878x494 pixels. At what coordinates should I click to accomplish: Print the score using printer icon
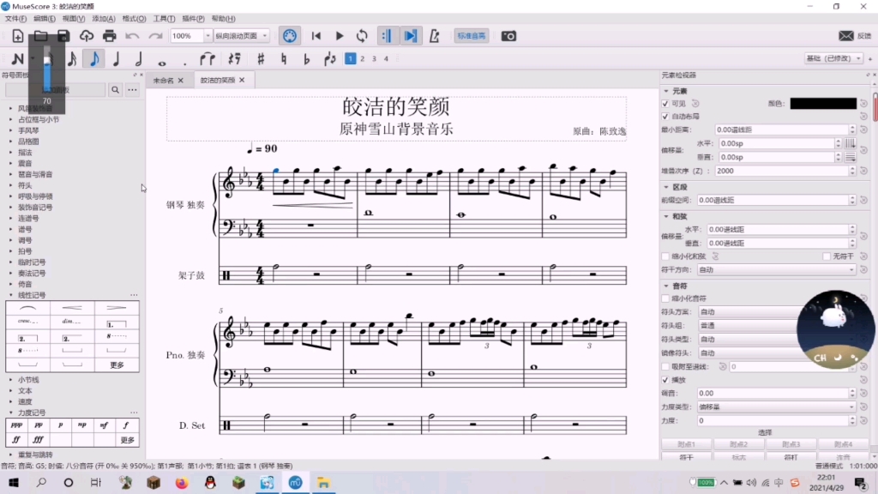tap(109, 36)
